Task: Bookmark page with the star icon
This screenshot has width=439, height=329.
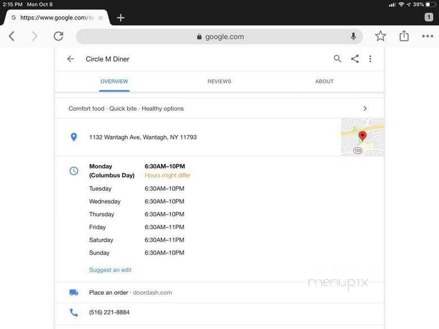Action: tap(380, 36)
